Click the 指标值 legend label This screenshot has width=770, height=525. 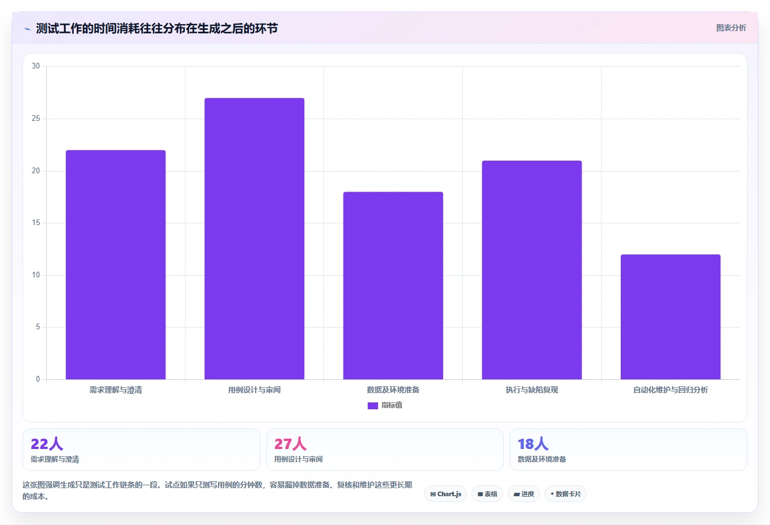tap(392, 405)
